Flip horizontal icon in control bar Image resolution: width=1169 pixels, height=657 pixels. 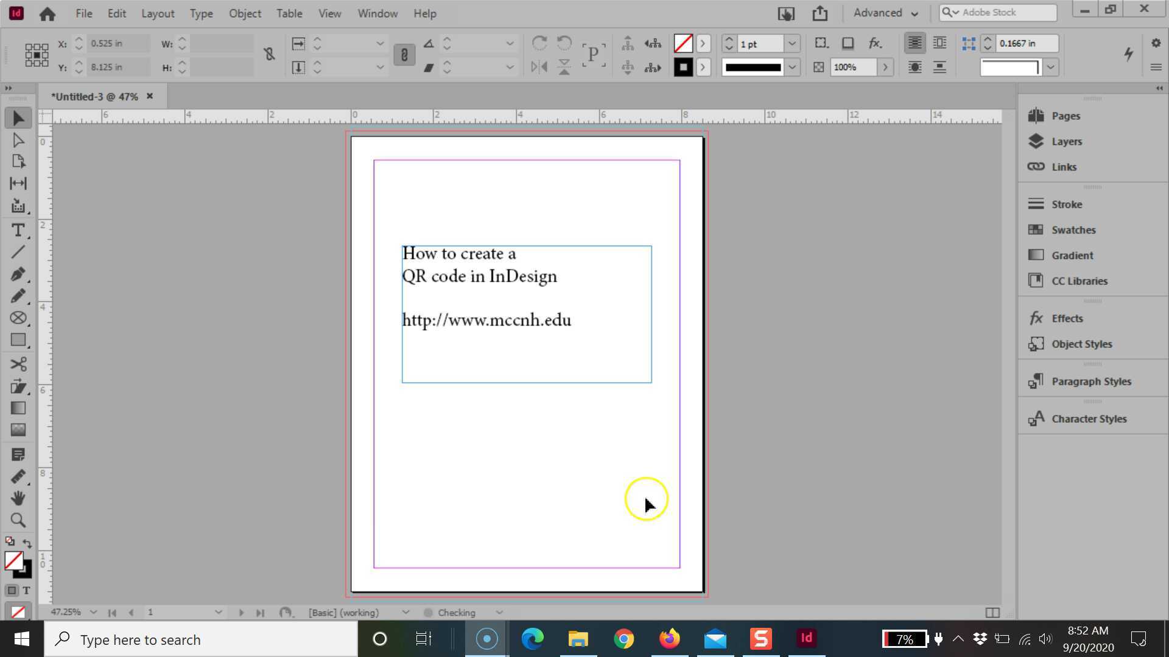click(539, 67)
